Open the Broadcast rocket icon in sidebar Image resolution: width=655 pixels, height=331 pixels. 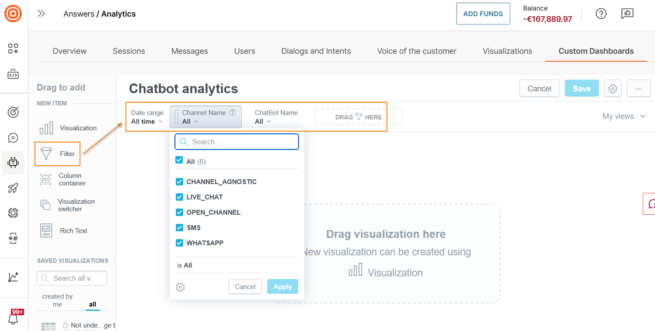click(x=13, y=188)
